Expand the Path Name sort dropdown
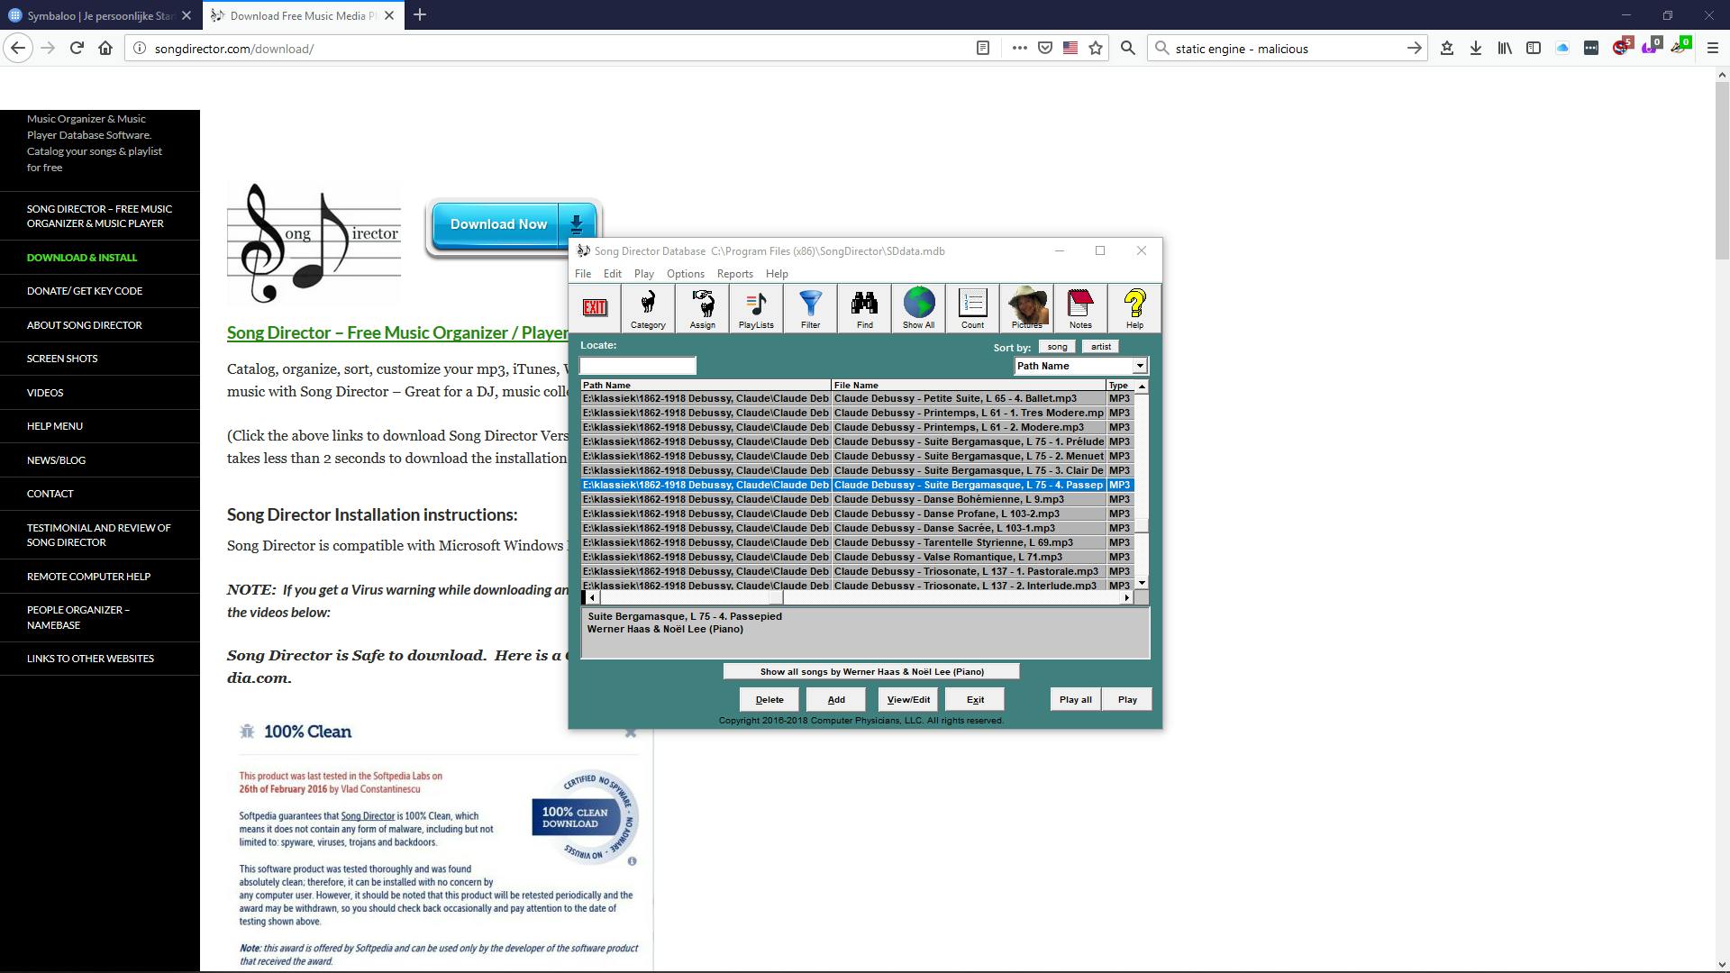Image resolution: width=1730 pixels, height=973 pixels. (1140, 366)
